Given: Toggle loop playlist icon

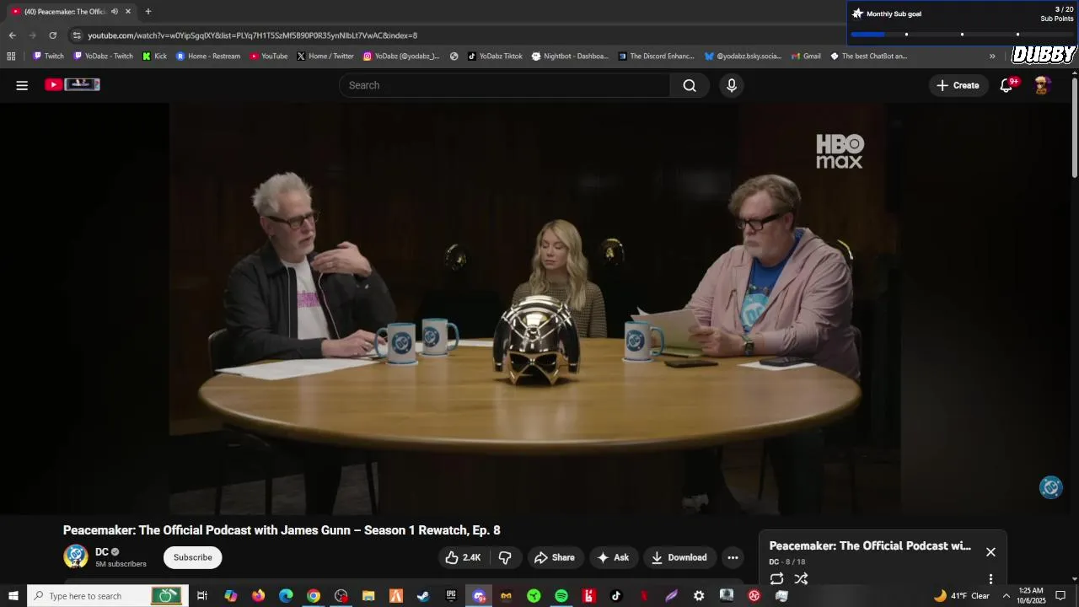Looking at the screenshot, I should point(776,578).
